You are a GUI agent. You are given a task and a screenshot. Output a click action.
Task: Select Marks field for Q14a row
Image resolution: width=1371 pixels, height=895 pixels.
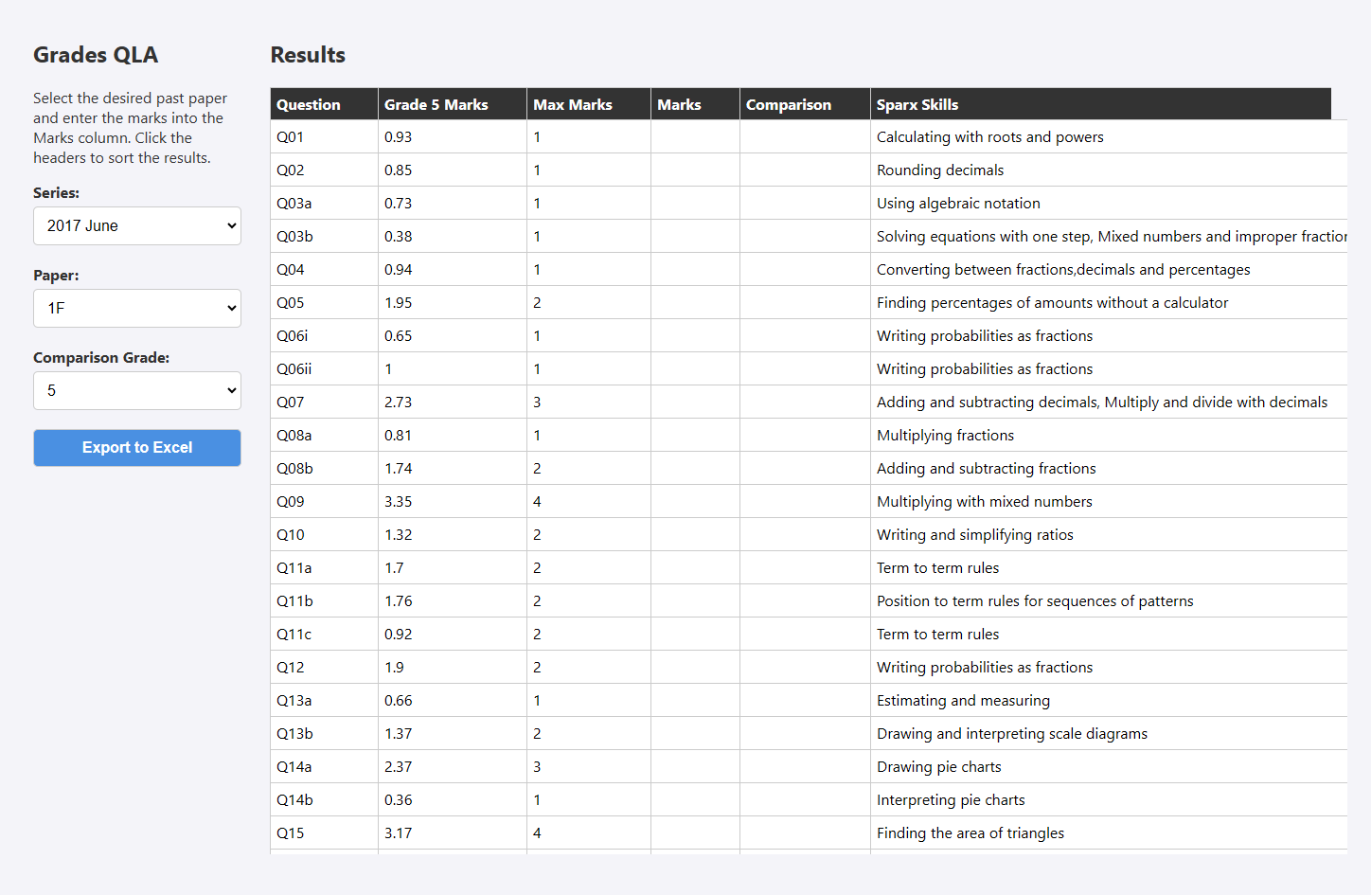click(x=694, y=767)
